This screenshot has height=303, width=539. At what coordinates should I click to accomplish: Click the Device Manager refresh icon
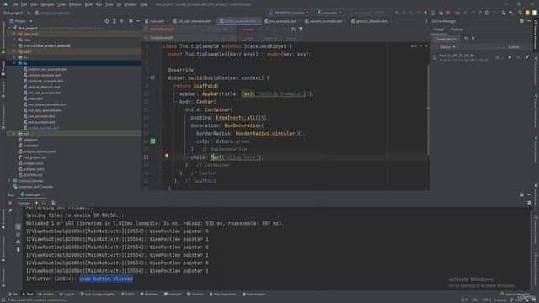(x=466, y=39)
